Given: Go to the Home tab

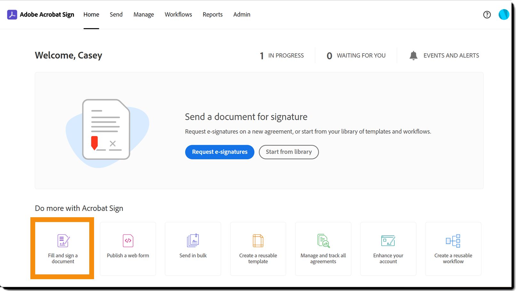Looking at the screenshot, I should 91,15.
